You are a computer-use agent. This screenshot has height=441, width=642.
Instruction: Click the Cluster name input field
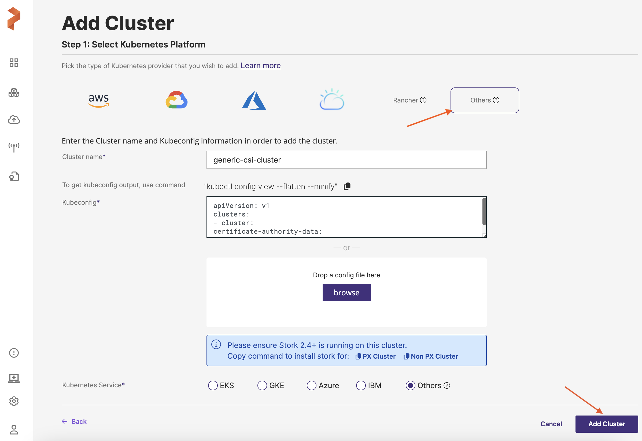(346, 160)
